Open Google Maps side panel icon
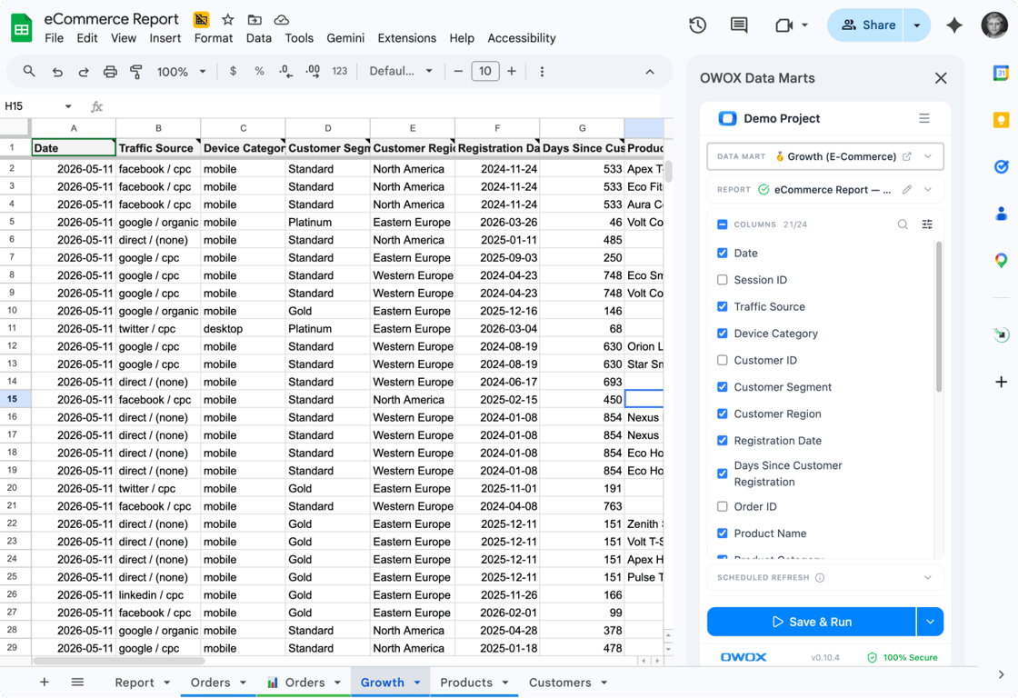Image resolution: width=1018 pixels, height=698 pixels. [x=1001, y=260]
